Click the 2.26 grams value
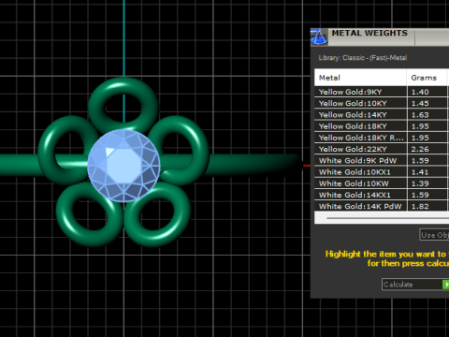Image resolution: width=449 pixels, height=337 pixels. (x=420, y=149)
